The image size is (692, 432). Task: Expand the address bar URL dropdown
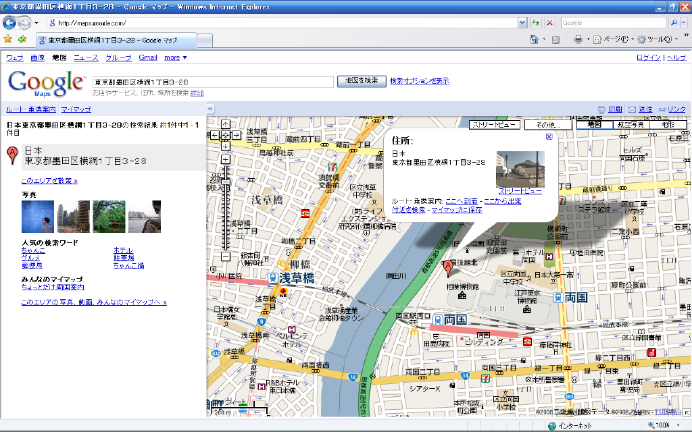522,22
